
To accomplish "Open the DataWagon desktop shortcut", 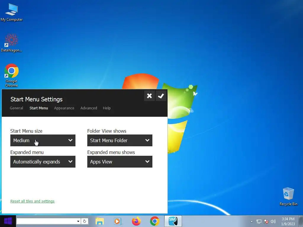I will click(x=12, y=43).
